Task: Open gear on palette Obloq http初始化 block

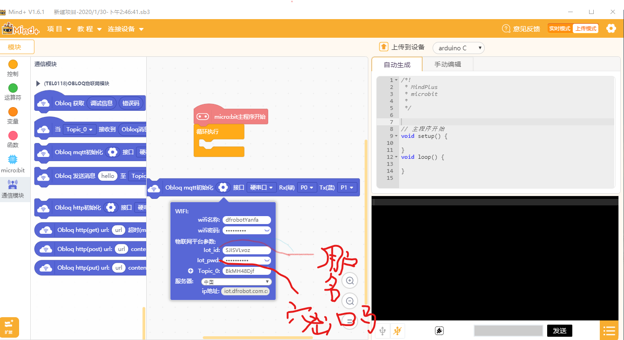Action: coord(111,207)
